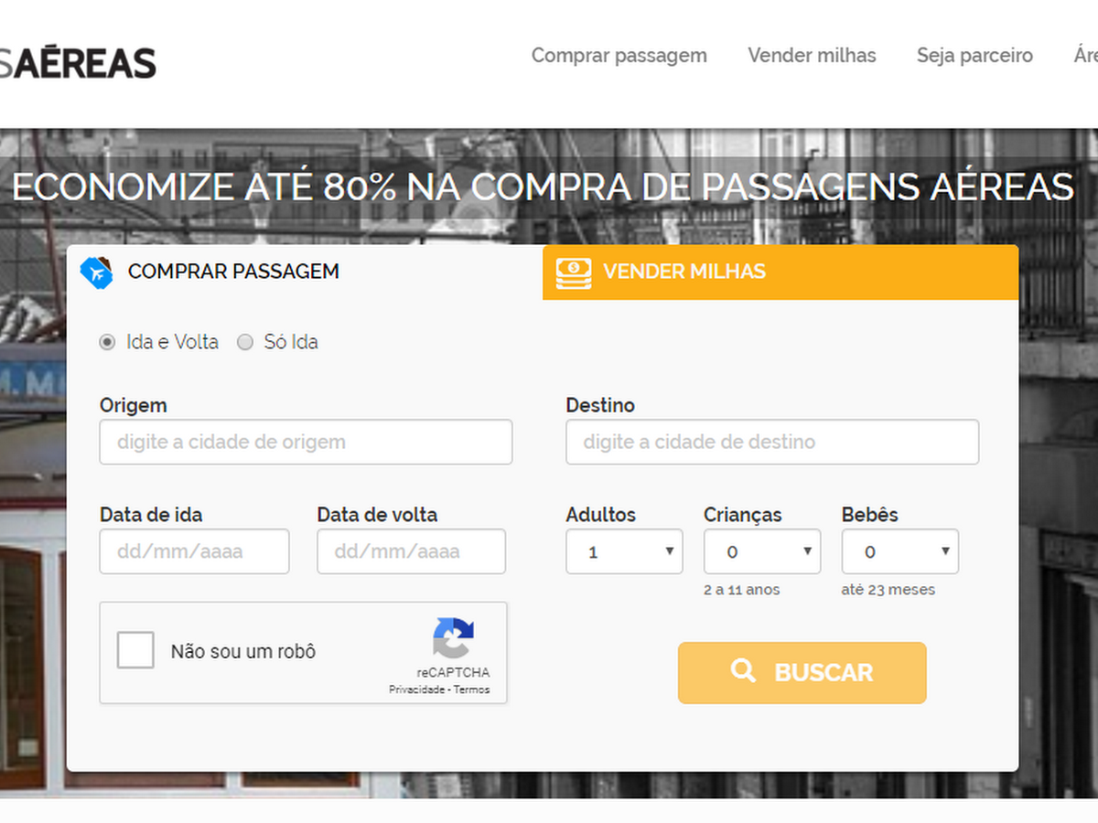Open Vender milhas in the top navigation

[x=812, y=56]
